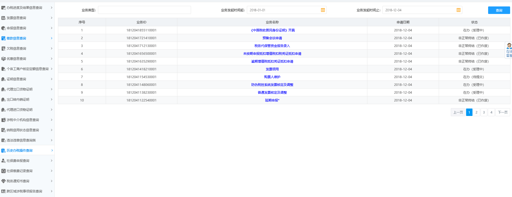Open the 发票领用 business link
Image resolution: width=512 pixels, height=197 pixels.
pyautogui.click(x=272, y=69)
